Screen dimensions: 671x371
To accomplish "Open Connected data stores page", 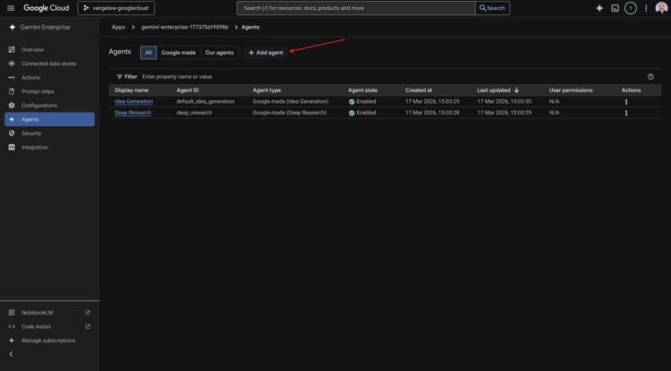I will pyautogui.click(x=49, y=63).
